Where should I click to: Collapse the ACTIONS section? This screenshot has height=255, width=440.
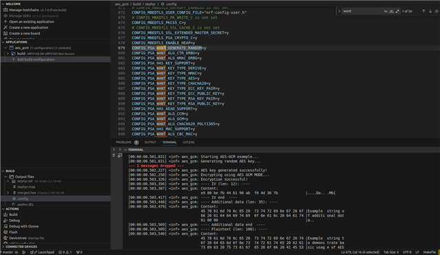[x=3, y=209]
